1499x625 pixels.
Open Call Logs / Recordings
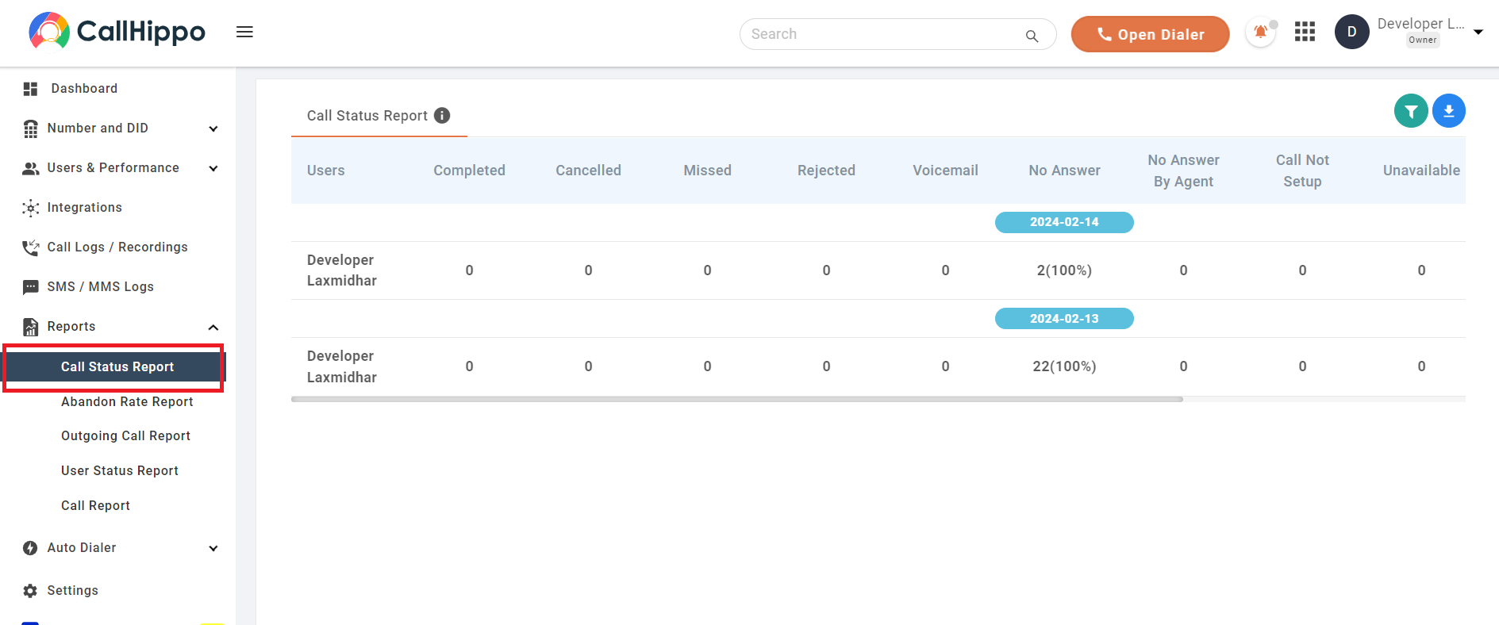(117, 247)
